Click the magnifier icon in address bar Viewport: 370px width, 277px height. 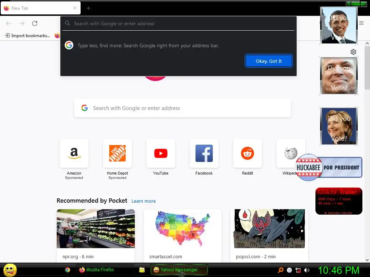pos(68,23)
